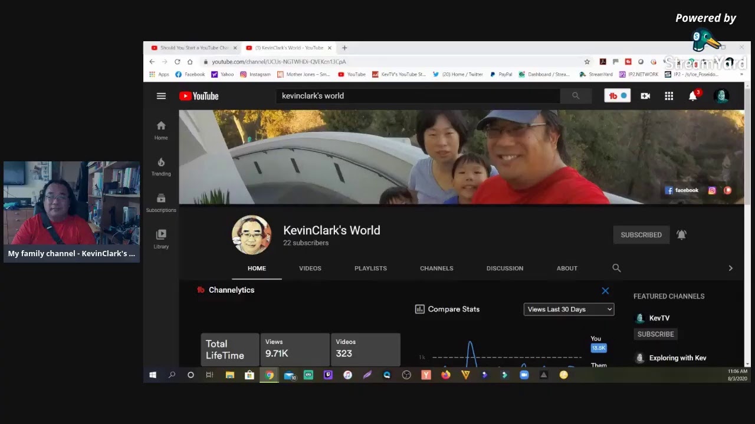Open the Windows Start menu
755x424 pixels.
(153, 375)
